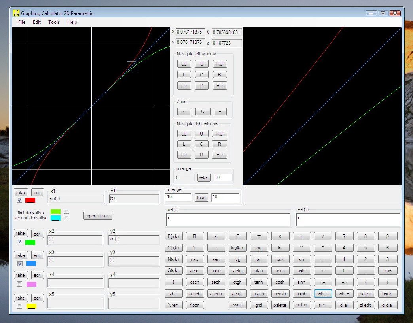Toggle the first derivative checkbox
This screenshot has width=413, height=323.
(x=66, y=212)
